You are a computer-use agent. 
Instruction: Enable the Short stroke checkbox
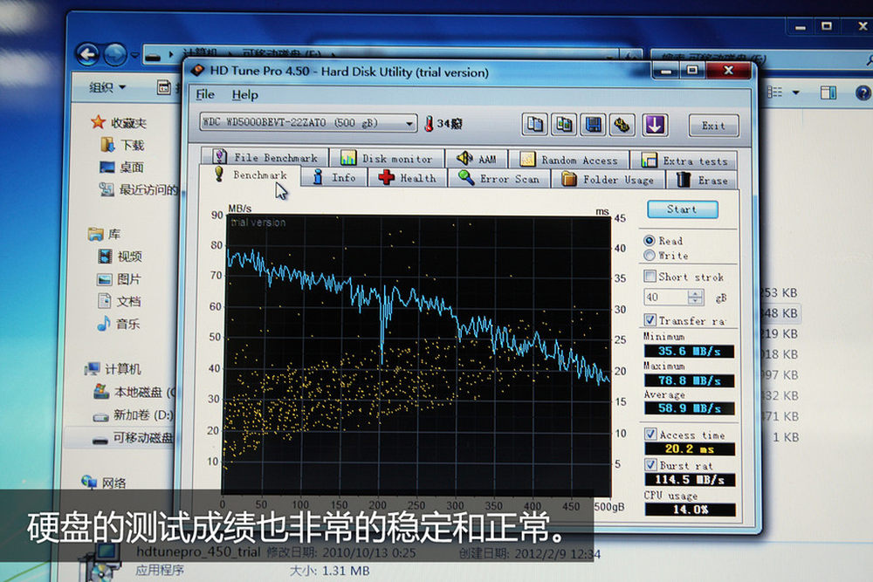tap(650, 277)
